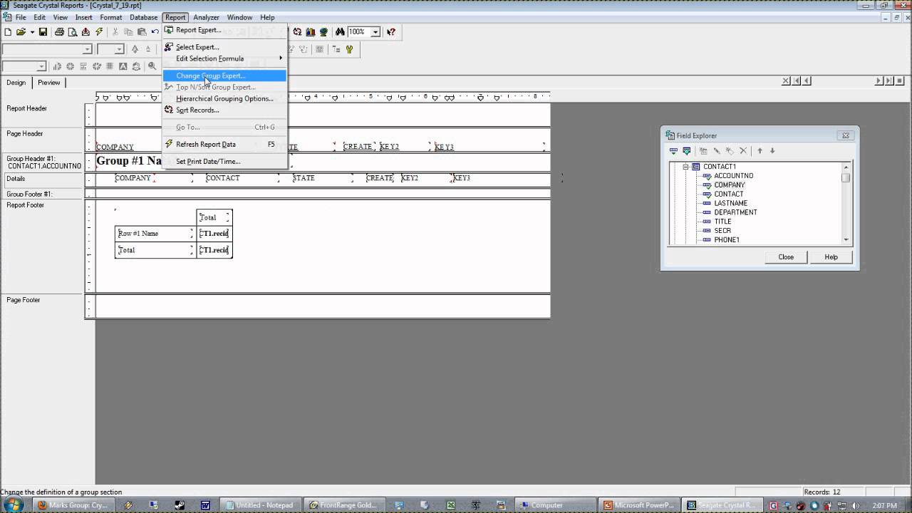Open Microsoft PowerPoint from taskbar

(640, 505)
